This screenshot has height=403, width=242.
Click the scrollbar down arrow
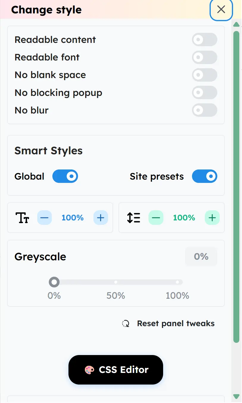(236, 396)
